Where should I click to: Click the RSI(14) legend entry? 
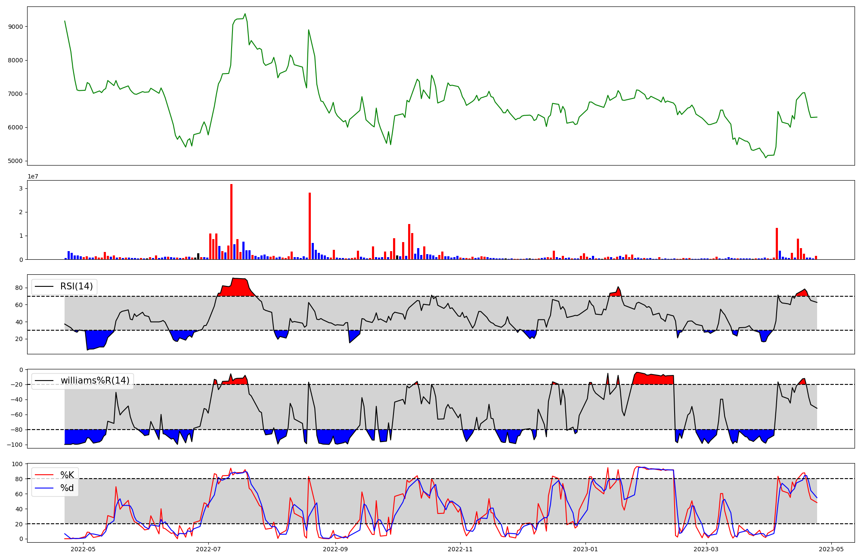[76, 286]
